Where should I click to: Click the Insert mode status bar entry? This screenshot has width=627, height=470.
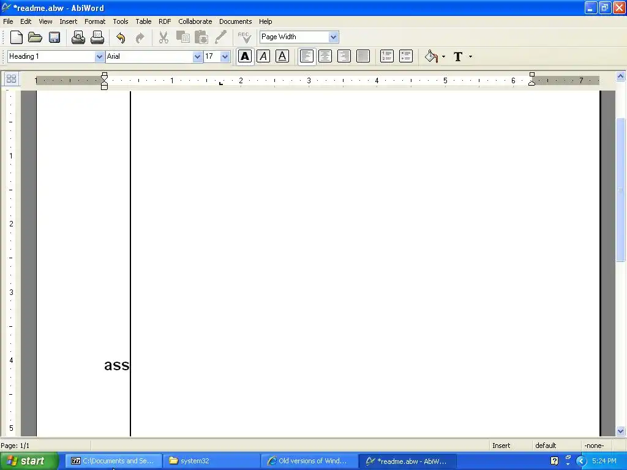pyautogui.click(x=501, y=446)
